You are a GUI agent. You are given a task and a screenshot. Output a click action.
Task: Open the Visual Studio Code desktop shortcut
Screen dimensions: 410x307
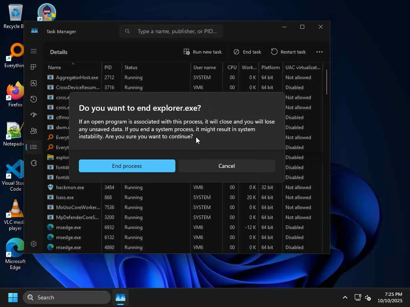click(13, 176)
